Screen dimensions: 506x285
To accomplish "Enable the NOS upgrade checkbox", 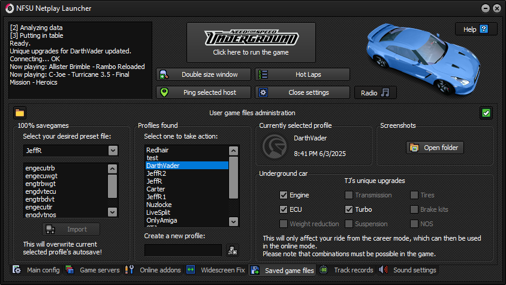I will (x=414, y=224).
